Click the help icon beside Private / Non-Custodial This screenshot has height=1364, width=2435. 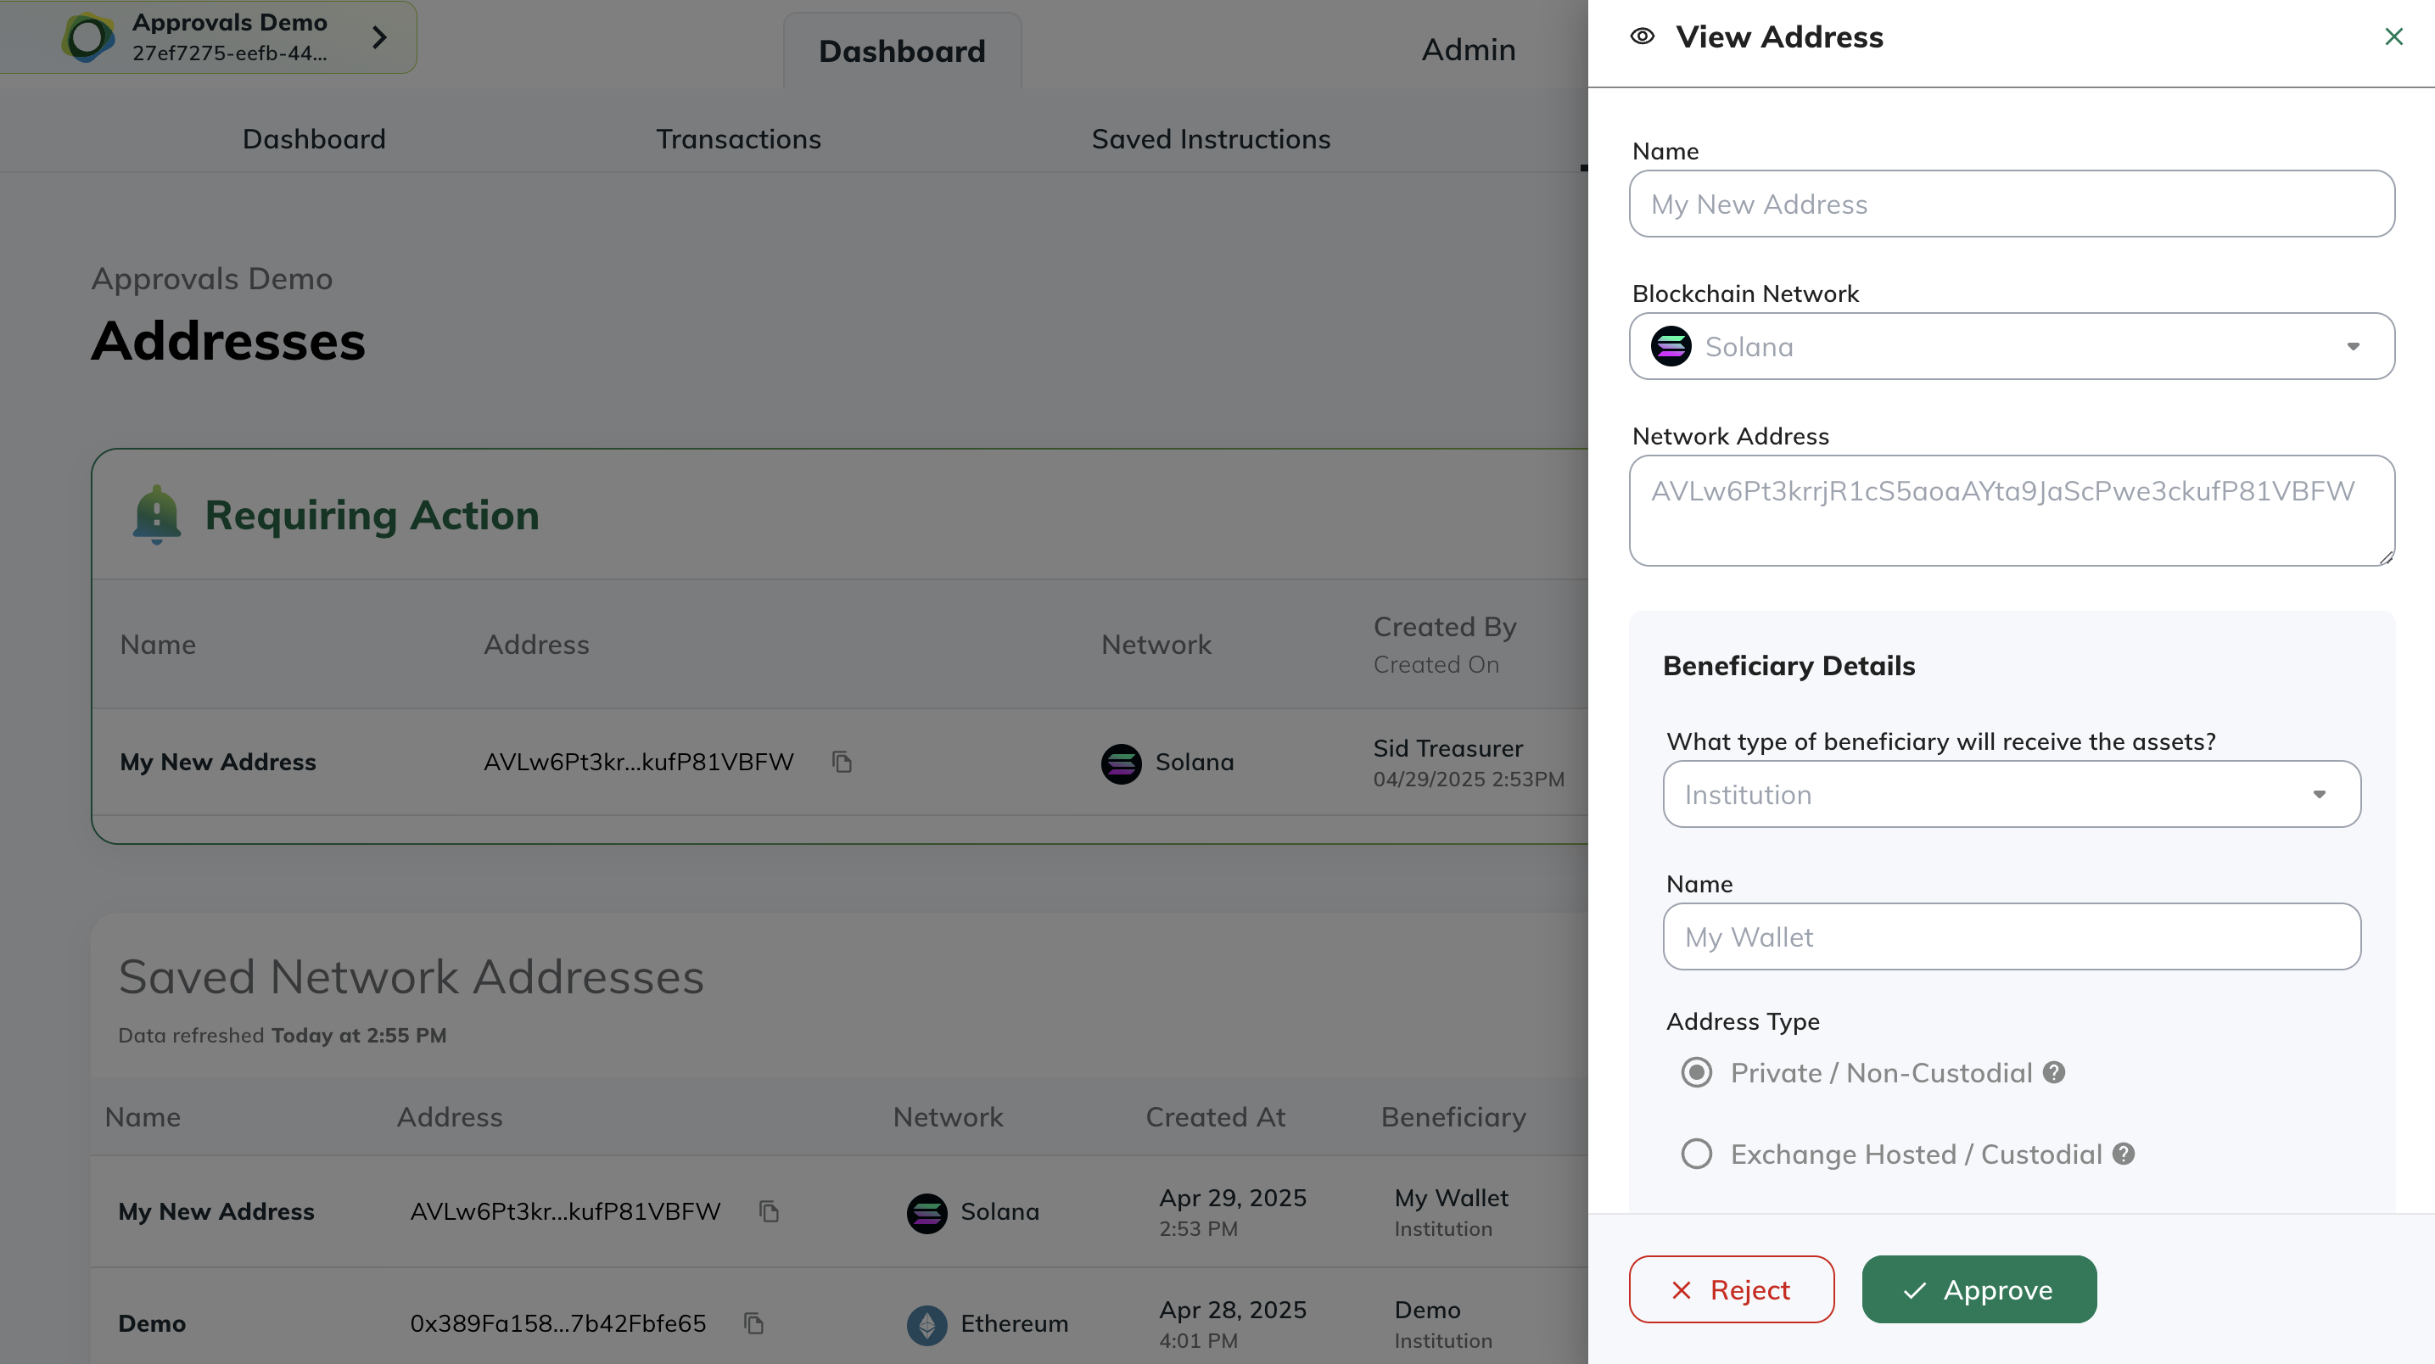[x=2053, y=1073]
